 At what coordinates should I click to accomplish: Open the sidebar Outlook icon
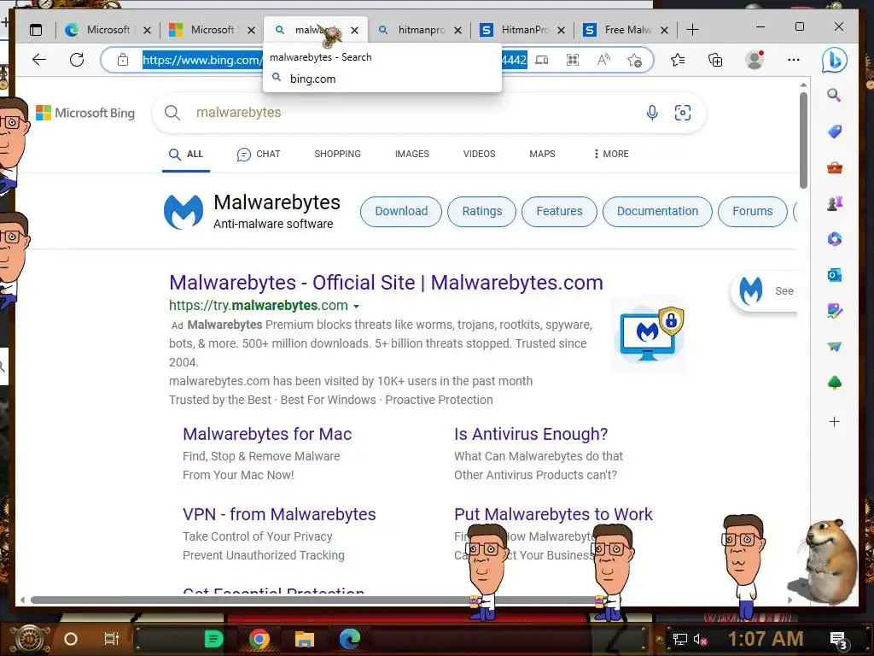[x=835, y=275]
